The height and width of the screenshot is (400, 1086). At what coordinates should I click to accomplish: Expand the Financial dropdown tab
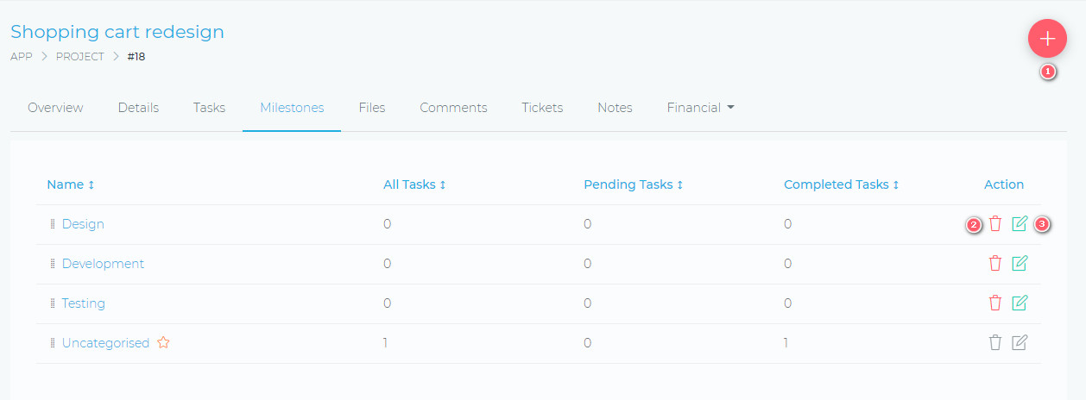click(700, 108)
